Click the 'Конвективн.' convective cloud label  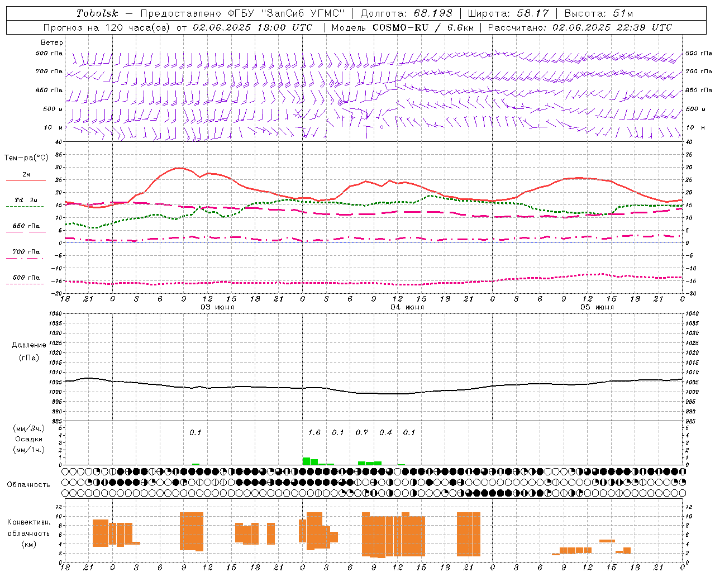coord(29,522)
